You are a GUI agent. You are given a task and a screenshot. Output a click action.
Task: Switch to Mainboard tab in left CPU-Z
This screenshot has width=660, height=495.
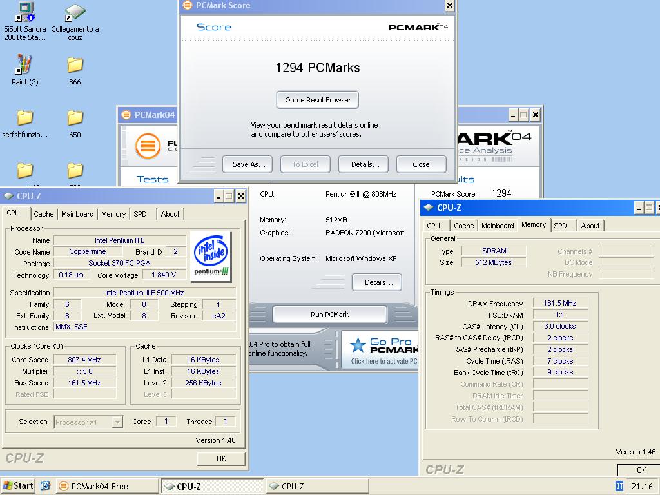click(x=77, y=214)
